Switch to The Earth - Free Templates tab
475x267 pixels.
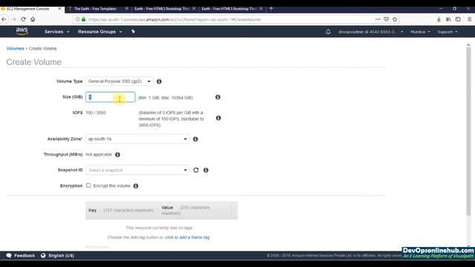coord(95,9)
